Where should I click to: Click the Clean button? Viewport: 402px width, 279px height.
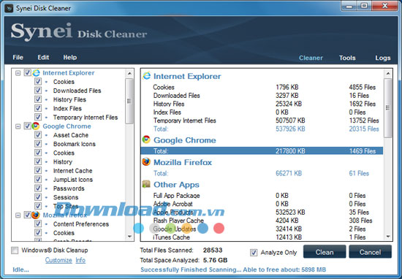pos(325,252)
